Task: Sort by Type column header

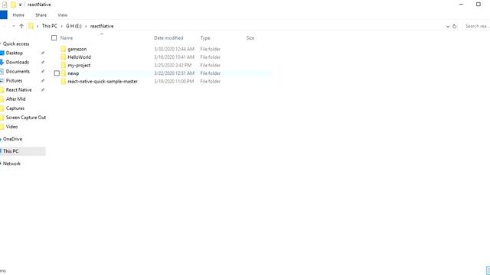Action: 205,38
